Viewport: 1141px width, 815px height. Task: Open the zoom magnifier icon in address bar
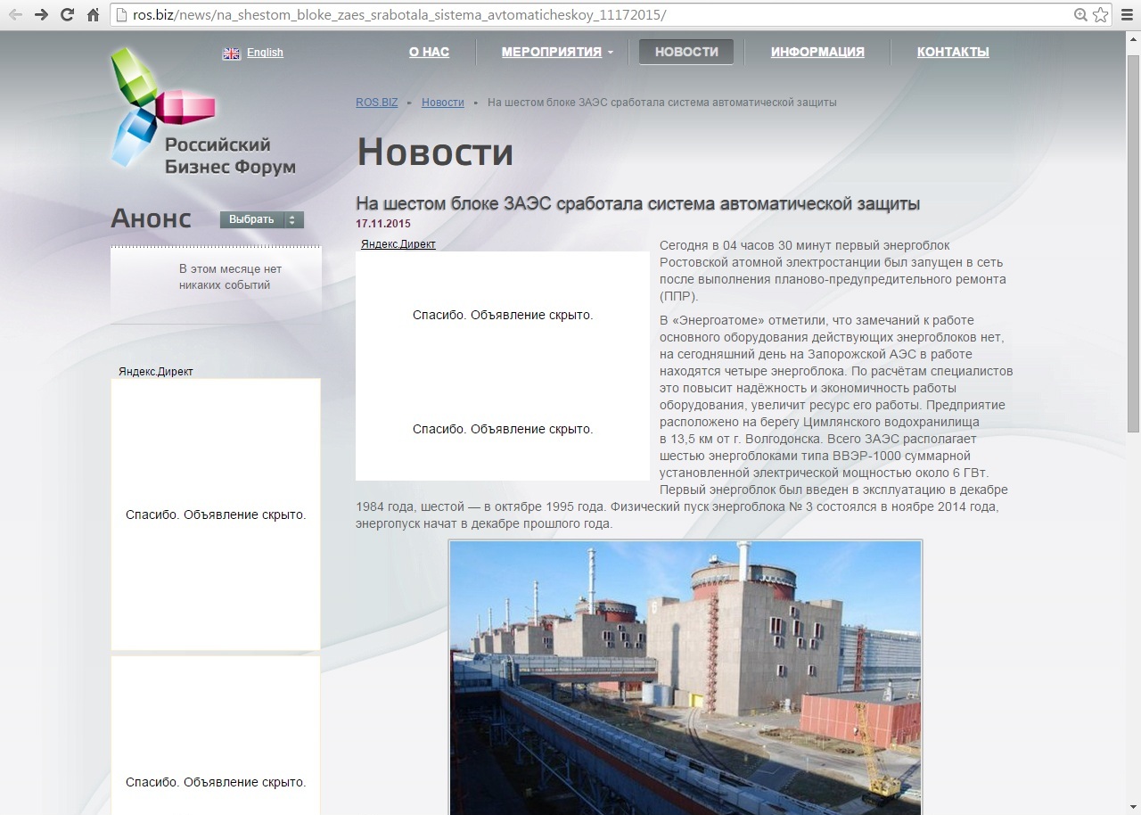1080,15
